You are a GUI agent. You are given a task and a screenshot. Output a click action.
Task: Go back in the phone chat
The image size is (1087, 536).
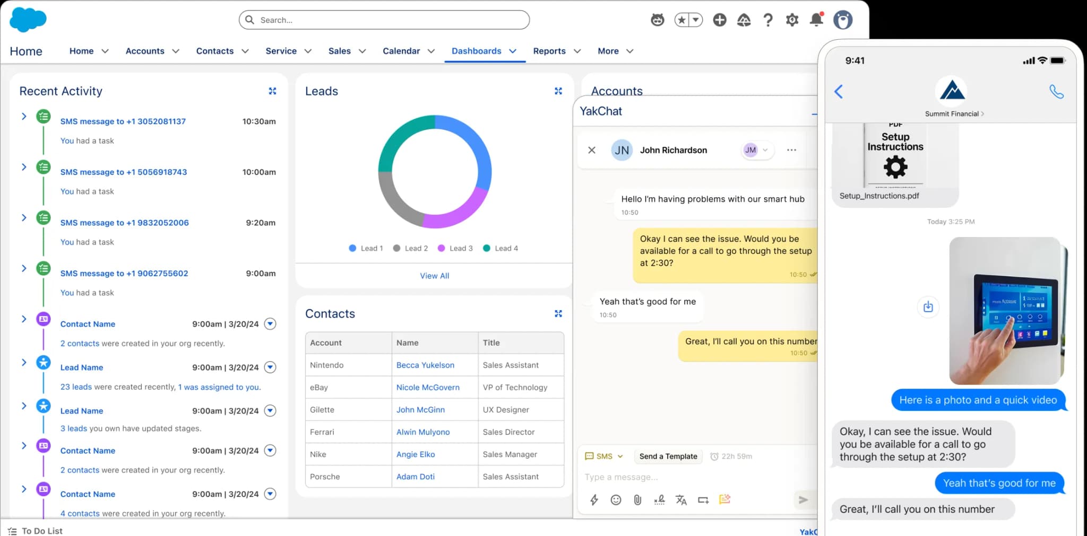pyautogui.click(x=839, y=92)
